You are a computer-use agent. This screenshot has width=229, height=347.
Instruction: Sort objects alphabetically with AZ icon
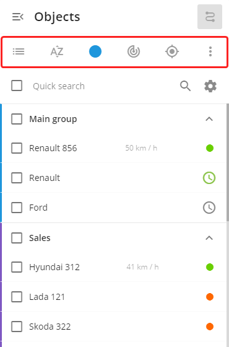(57, 51)
